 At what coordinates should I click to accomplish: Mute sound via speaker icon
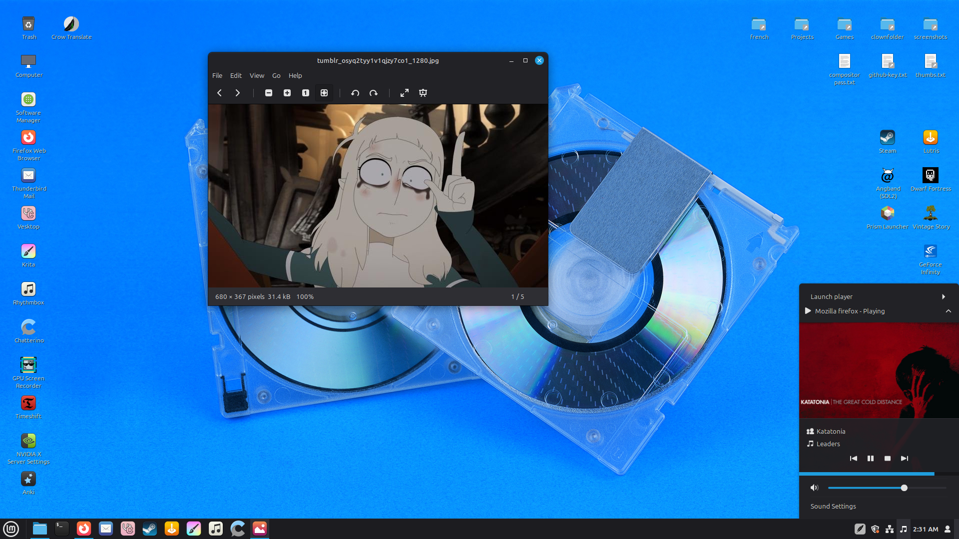tap(815, 488)
